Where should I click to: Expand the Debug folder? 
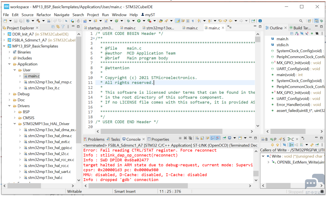10,94
